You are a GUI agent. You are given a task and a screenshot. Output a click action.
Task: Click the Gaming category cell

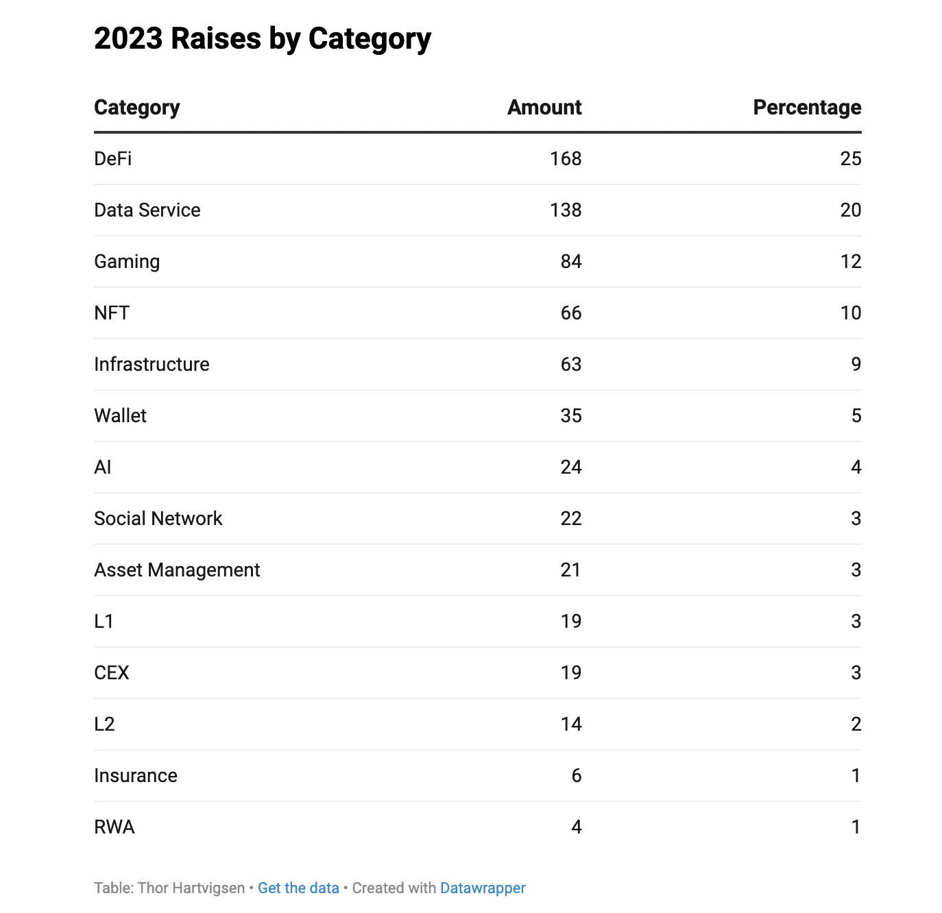(x=127, y=262)
